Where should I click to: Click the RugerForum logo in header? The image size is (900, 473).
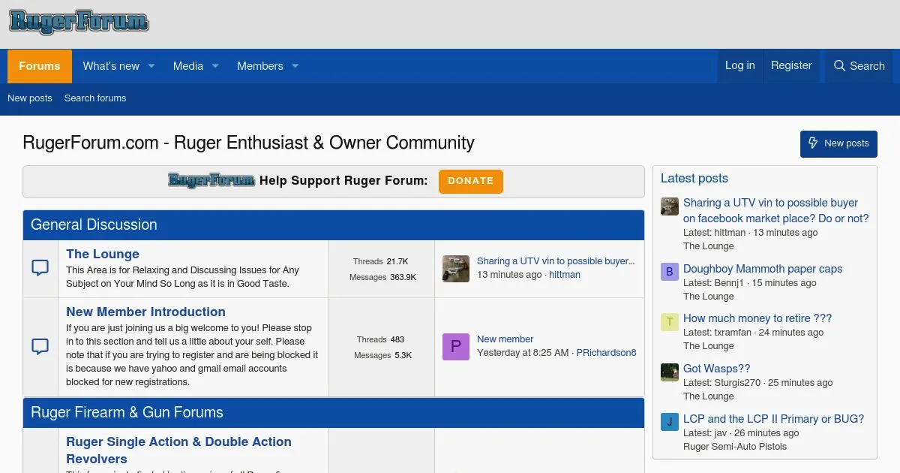(x=79, y=23)
